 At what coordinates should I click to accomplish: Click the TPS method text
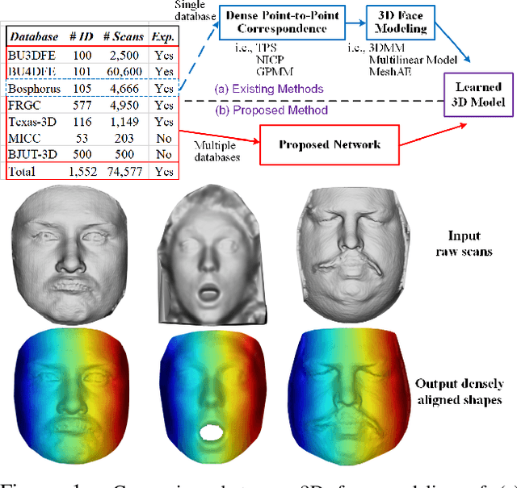pos(266,48)
